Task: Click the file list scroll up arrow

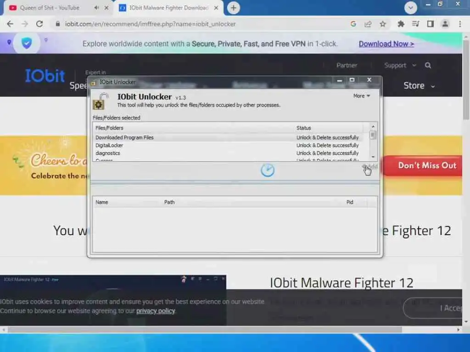Action: click(x=373, y=126)
